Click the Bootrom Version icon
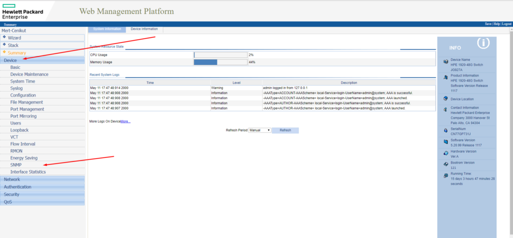The width and height of the screenshot is (513, 238). [x=445, y=164]
